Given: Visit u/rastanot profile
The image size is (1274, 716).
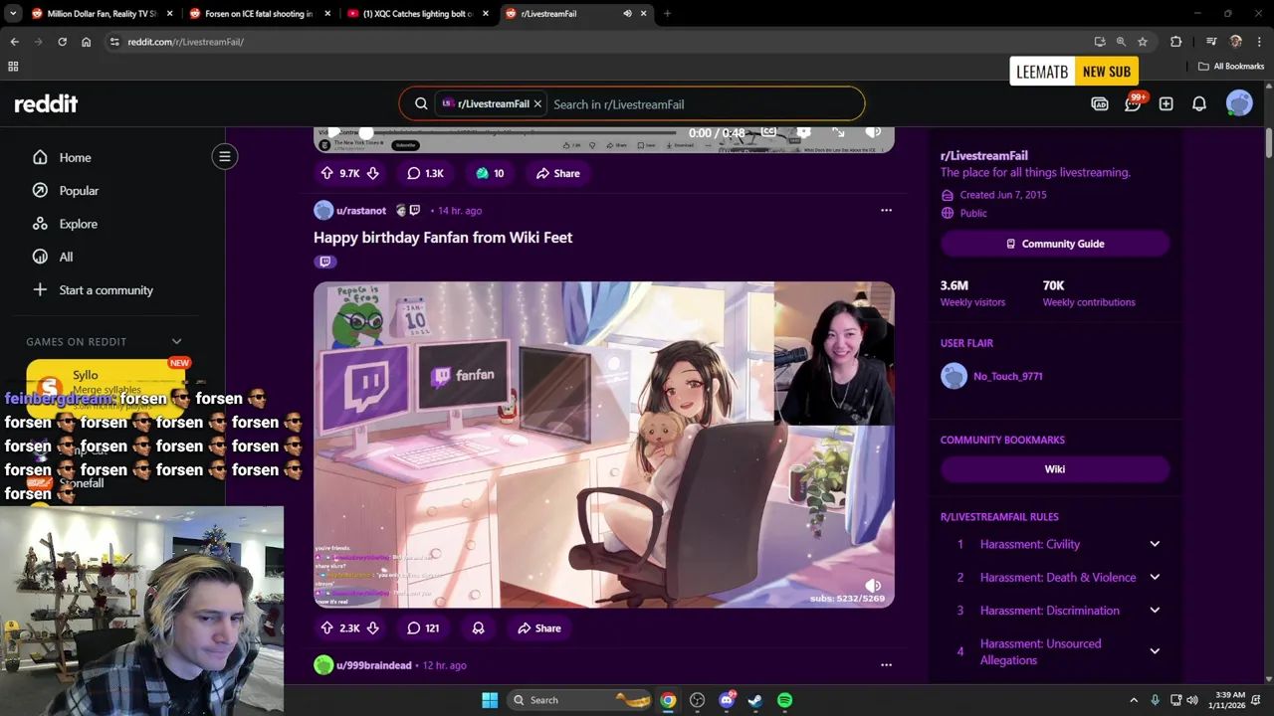Looking at the screenshot, I should (x=361, y=211).
